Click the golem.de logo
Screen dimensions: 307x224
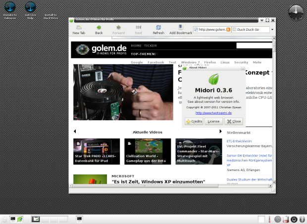click(x=101, y=49)
